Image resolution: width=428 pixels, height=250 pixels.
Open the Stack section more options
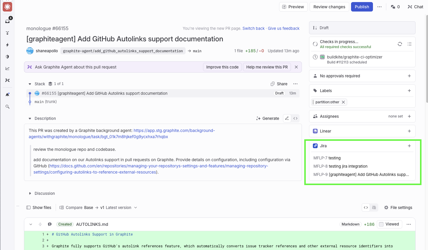click(295, 84)
